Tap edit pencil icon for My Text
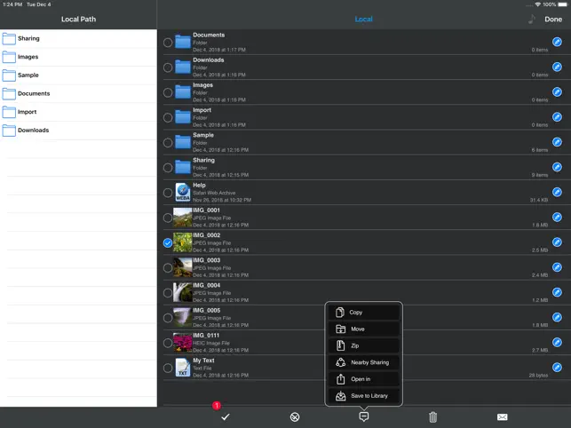 [x=557, y=367]
